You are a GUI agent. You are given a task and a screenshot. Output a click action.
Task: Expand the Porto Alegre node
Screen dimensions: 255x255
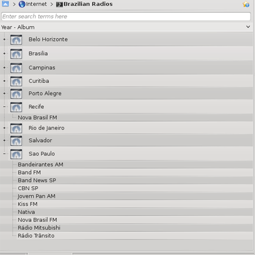pos(4,93)
